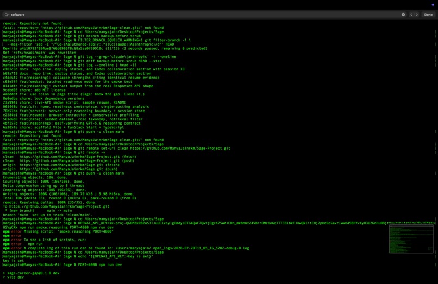Click "Enumerating objects: 106, done."
This screenshot has width=438, height=284.
click(x=35, y=178)
